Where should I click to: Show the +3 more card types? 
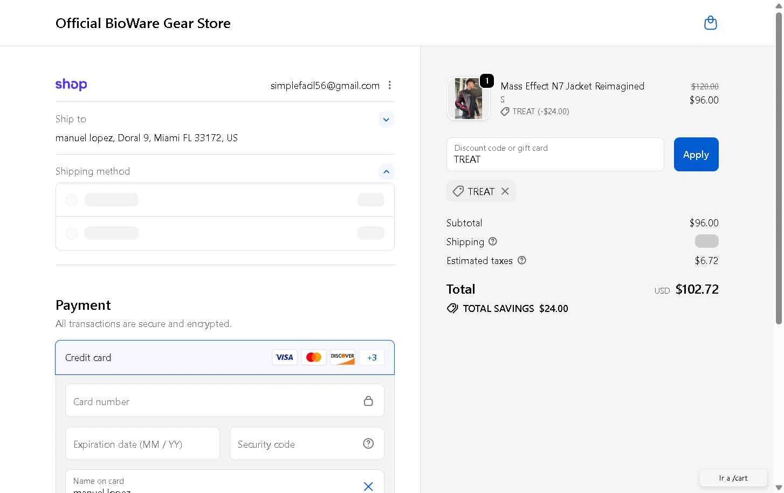click(372, 357)
